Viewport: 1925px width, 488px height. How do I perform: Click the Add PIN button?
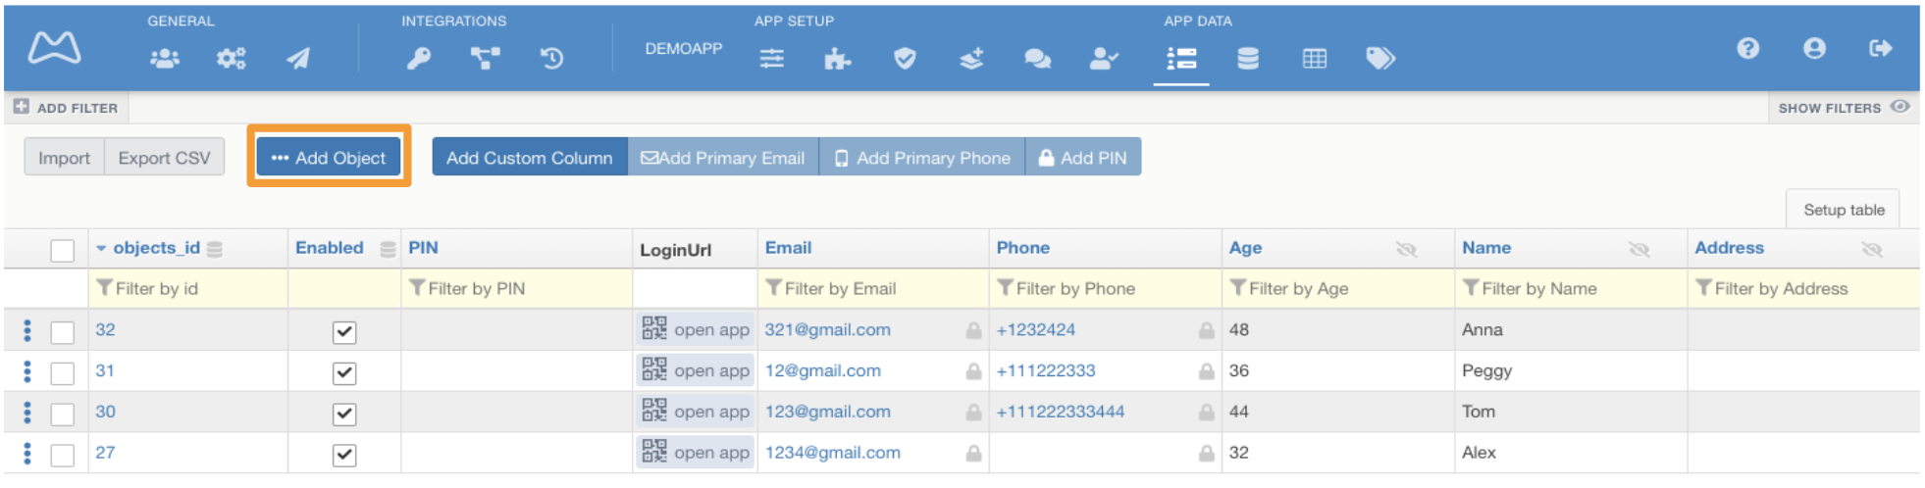pos(1083,157)
